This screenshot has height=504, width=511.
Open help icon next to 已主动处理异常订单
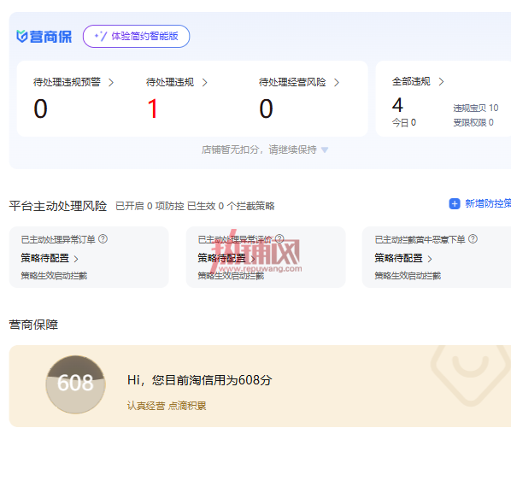coord(103,239)
